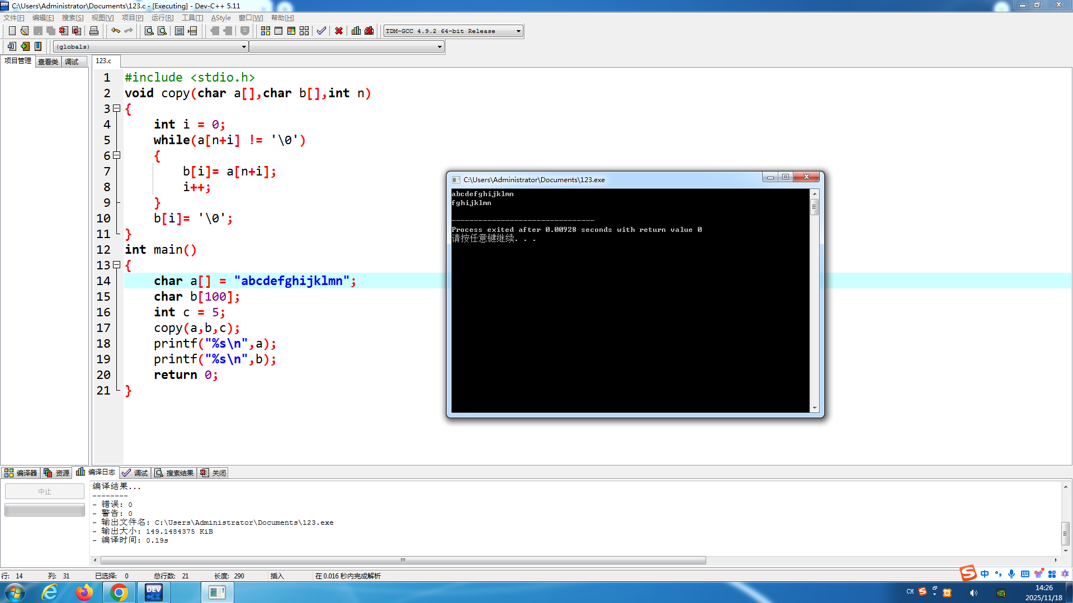The image size is (1073, 603).
Task: Click the Redo toolbar arrow
Action: pos(129,31)
